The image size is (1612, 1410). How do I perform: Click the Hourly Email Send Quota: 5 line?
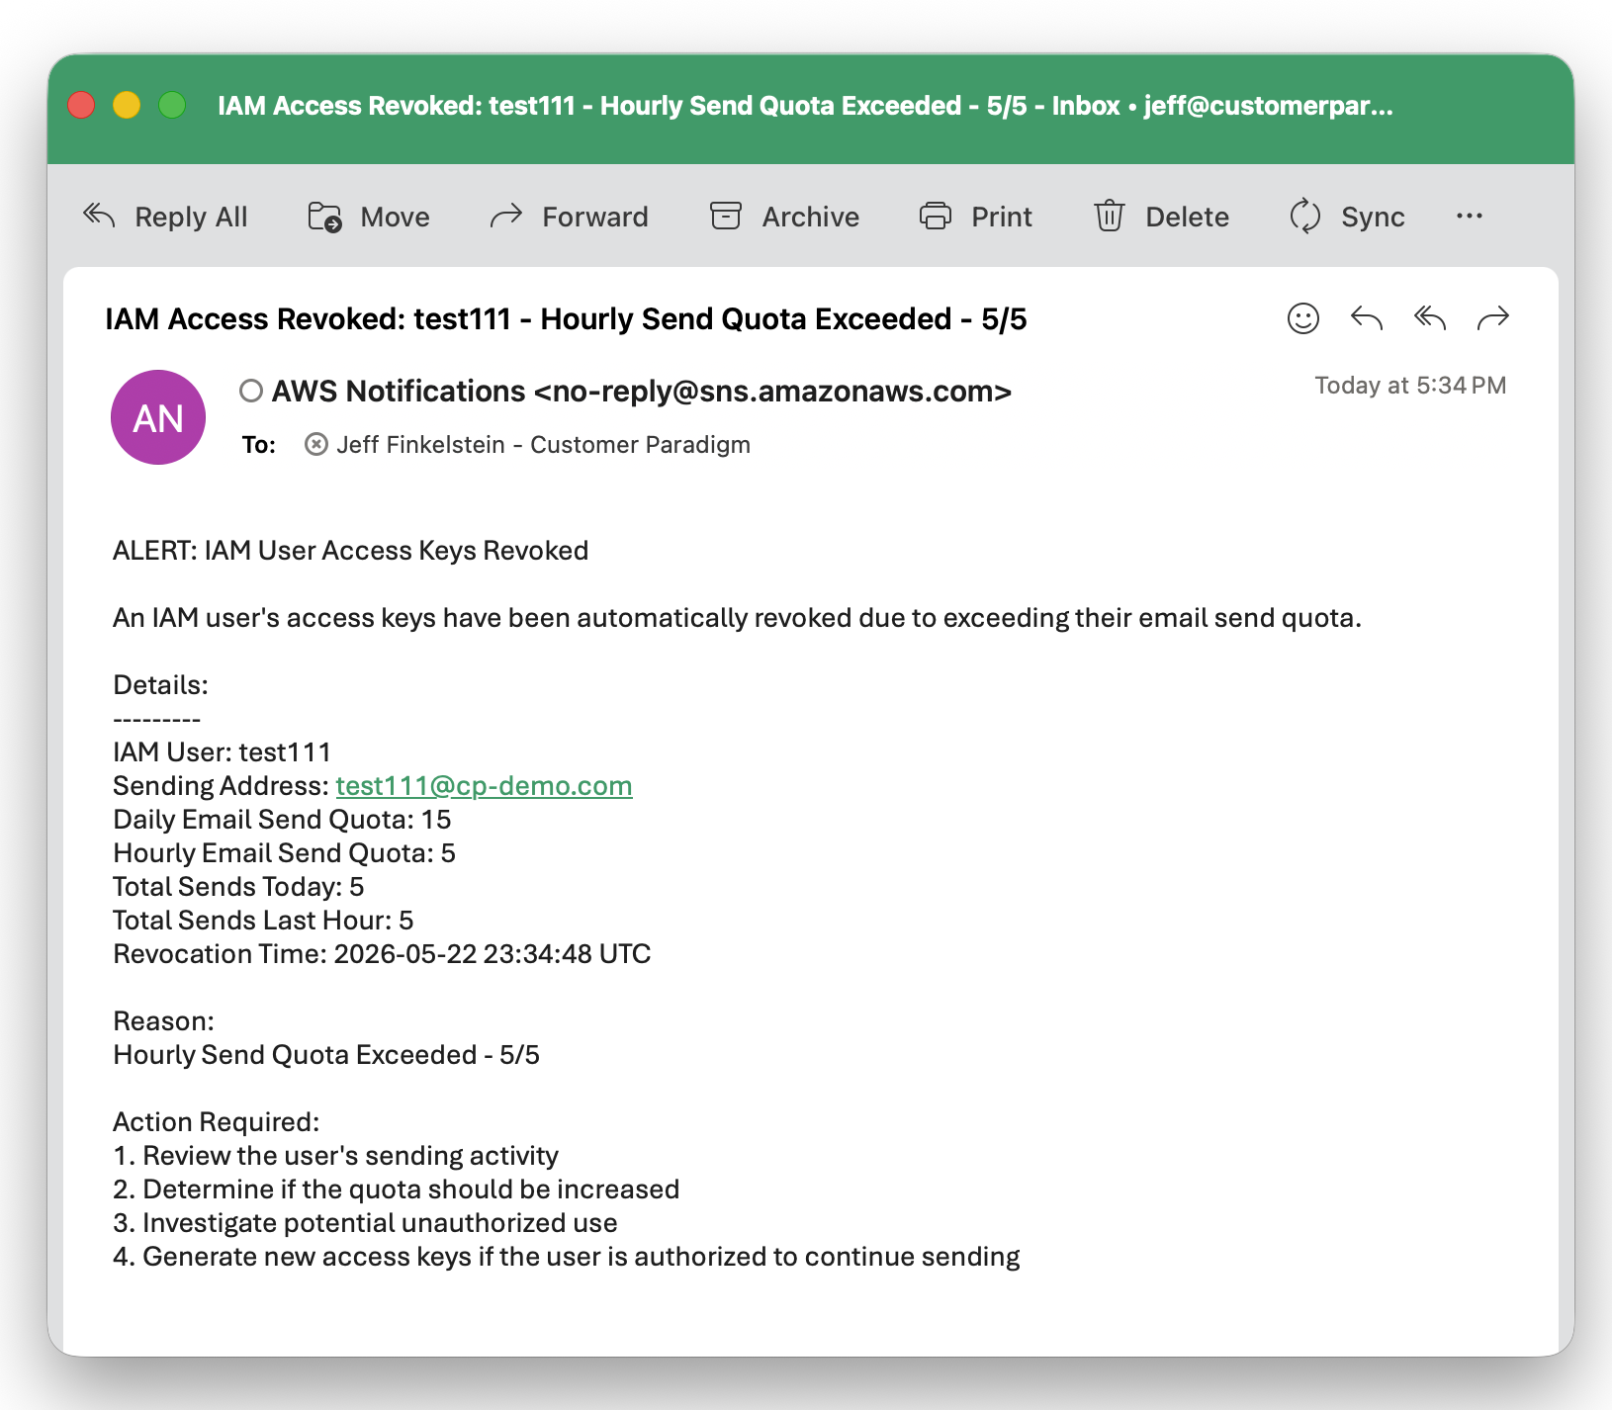(284, 853)
